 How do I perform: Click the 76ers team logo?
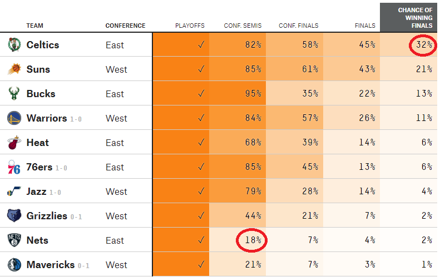pyautogui.click(x=14, y=167)
